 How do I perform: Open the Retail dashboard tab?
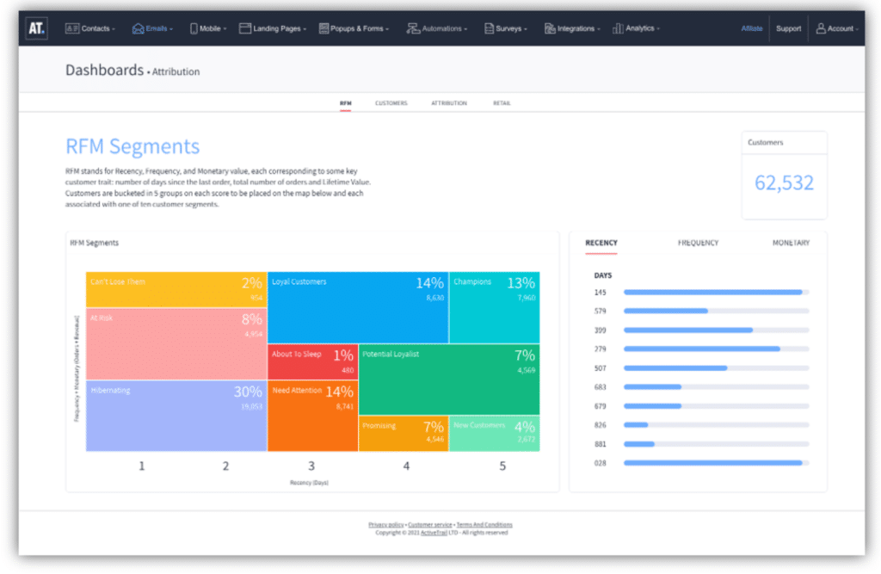(x=502, y=103)
